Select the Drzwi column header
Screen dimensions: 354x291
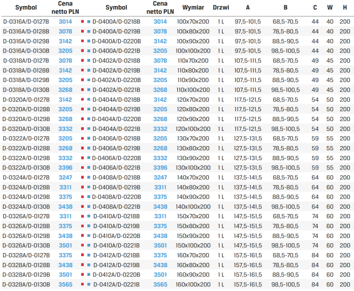(221, 7)
